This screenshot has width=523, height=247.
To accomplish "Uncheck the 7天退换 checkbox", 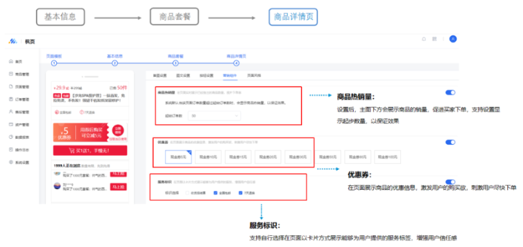I will 241,193.
